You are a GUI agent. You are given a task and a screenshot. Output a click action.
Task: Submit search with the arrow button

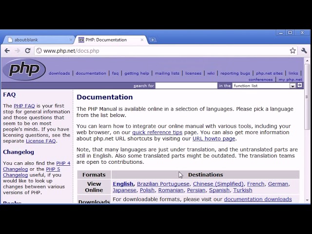(299, 86)
